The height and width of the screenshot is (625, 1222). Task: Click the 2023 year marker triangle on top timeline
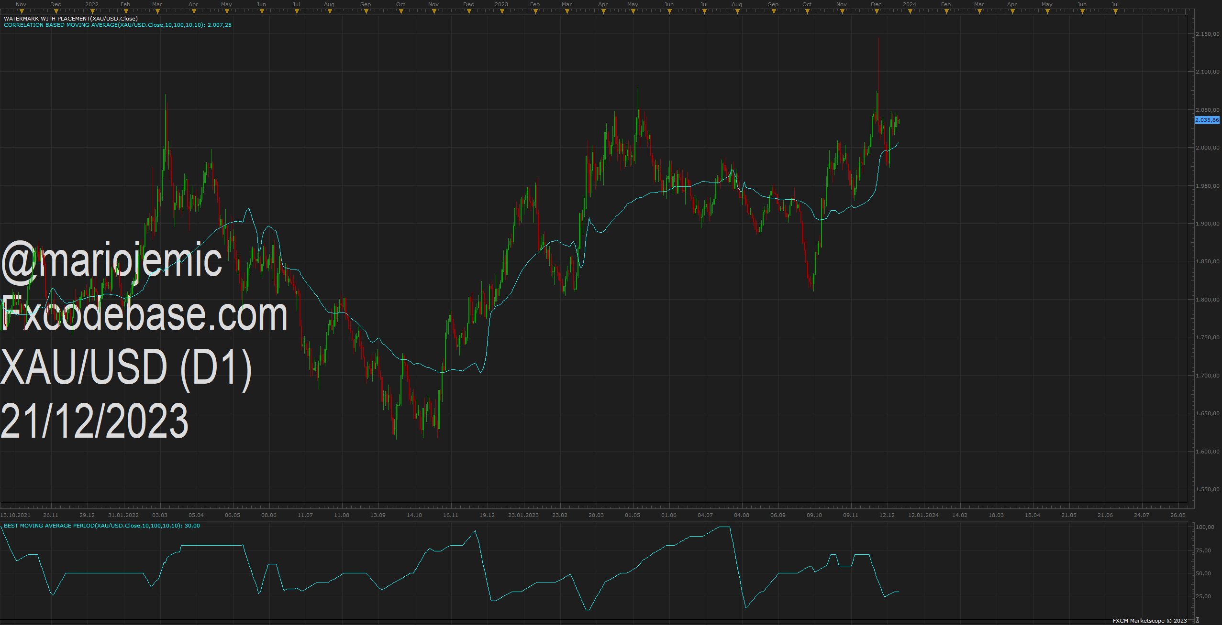pyautogui.click(x=502, y=11)
